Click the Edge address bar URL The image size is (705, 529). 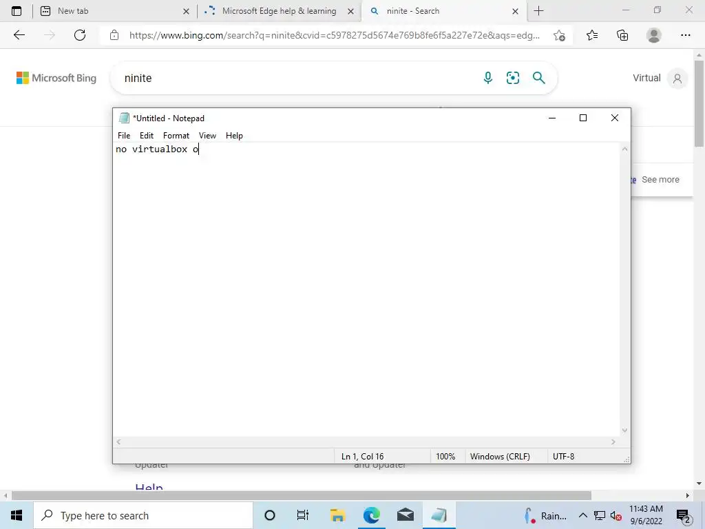[x=335, y=35]
